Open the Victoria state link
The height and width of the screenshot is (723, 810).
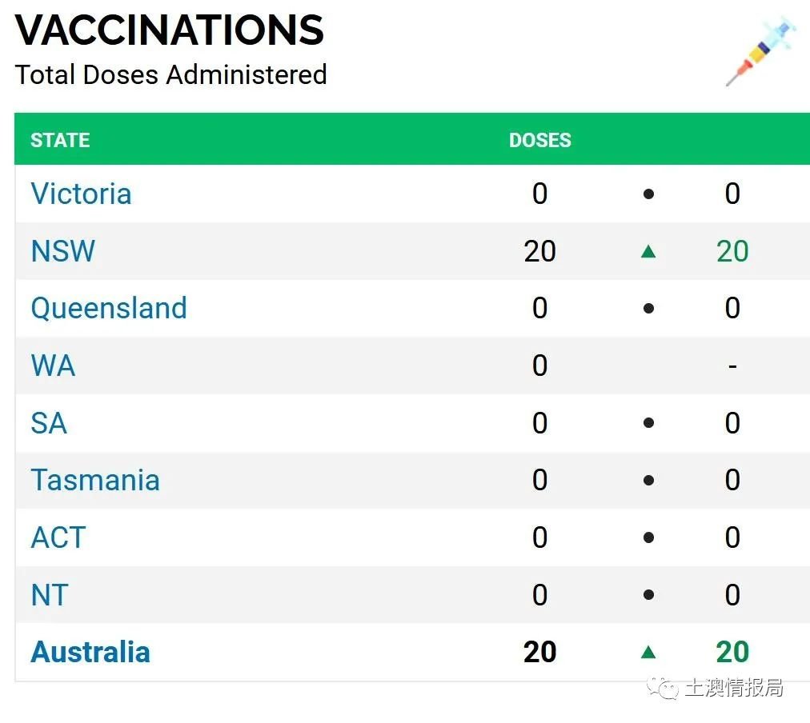click(81, 194)
